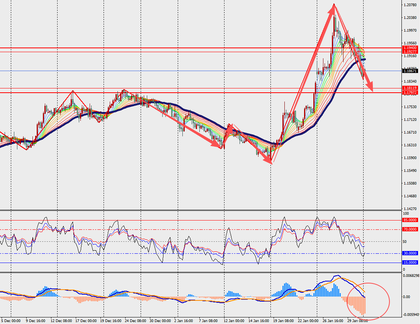Click the blue 15.0000 oversold level label
420x324 pixels.
coord(410,263)
